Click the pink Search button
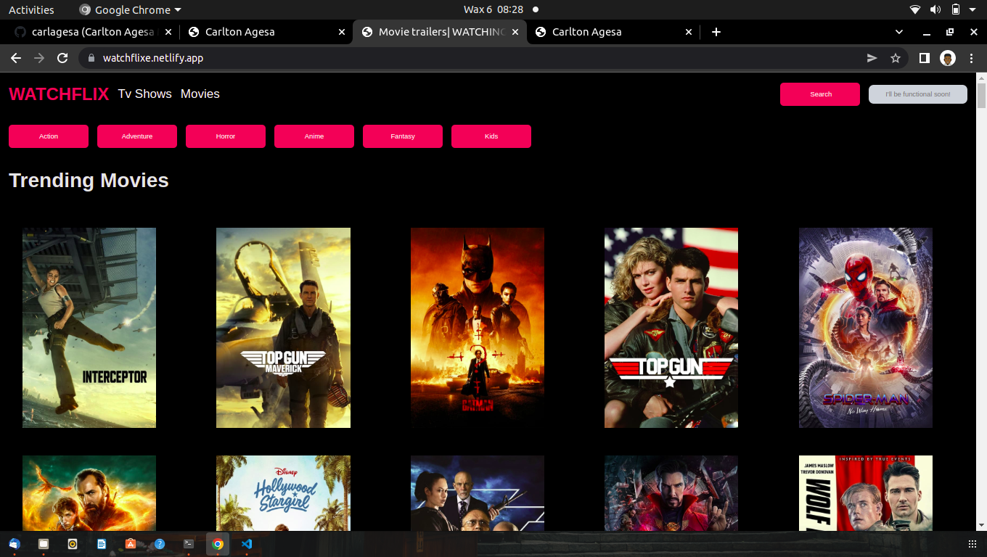 point(820,94)
